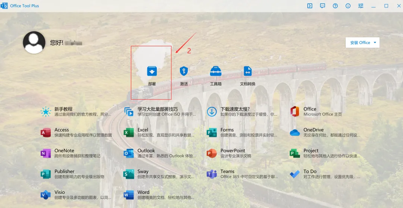Image resolution: width=403 pixels, height=208 pixels.
Task: Click the Word app icon
Action: (x=129, y=195)
